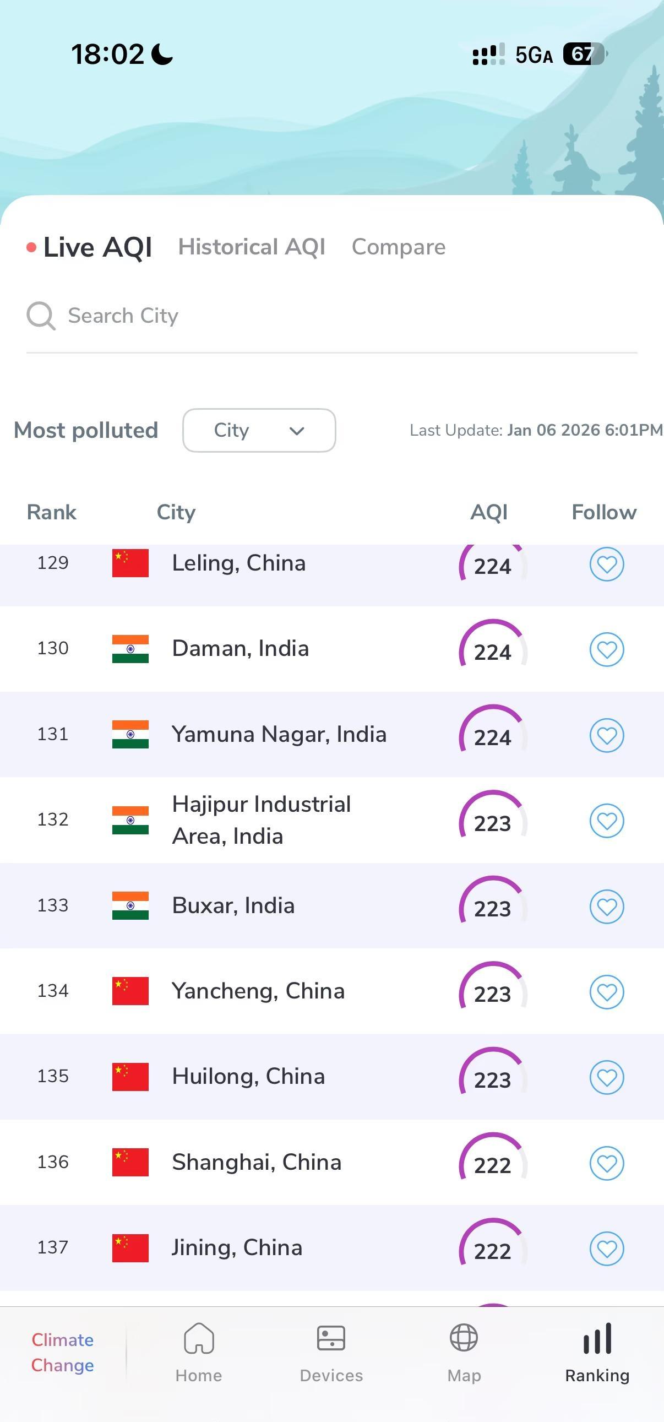The width and height of the screenshot is (664, 1422).
Task: Tap the India flag beside Daman
Action: (130, 649)
